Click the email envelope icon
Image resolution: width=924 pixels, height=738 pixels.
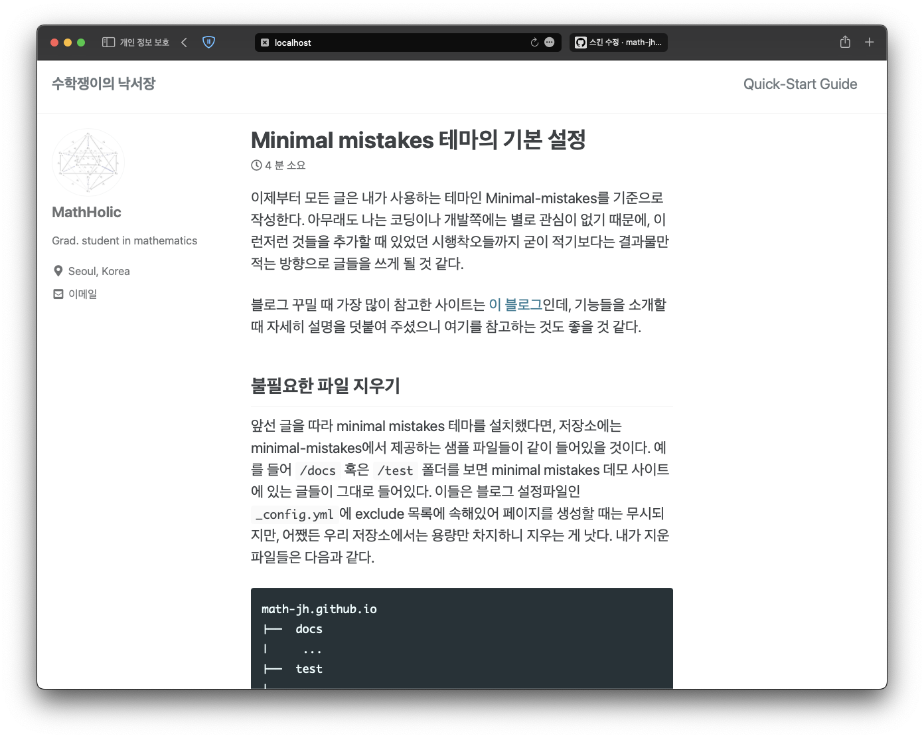pyautogui.click(x=58, y=294)
